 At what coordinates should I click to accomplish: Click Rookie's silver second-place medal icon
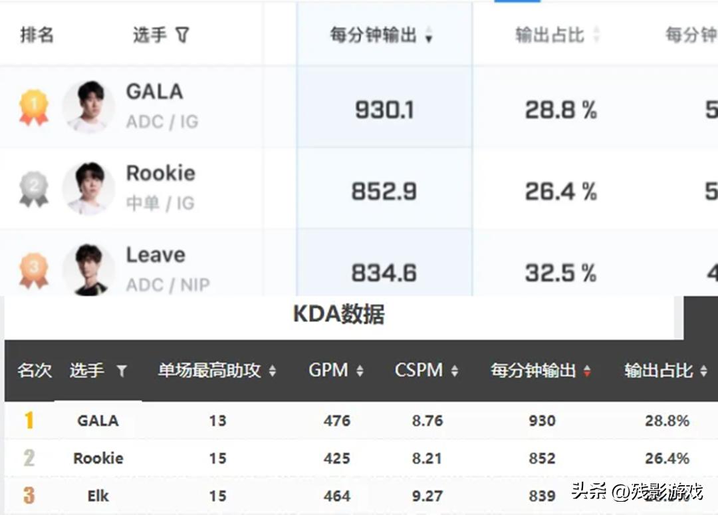coord(34,189)
